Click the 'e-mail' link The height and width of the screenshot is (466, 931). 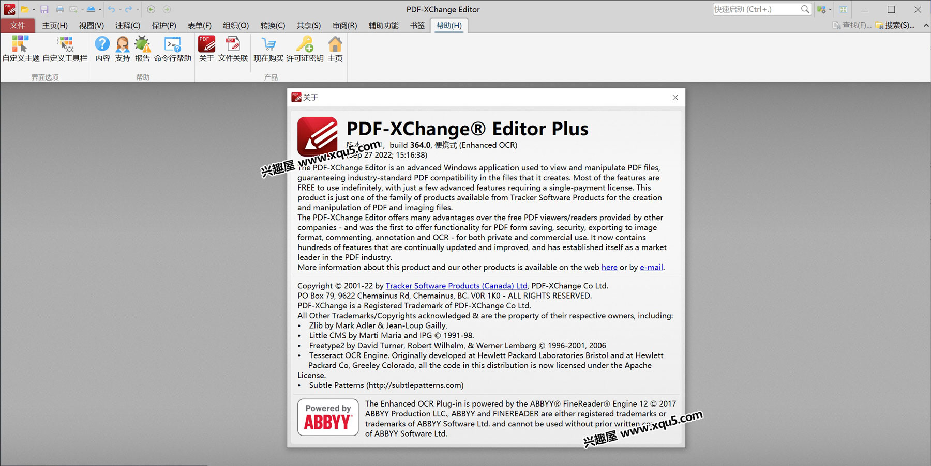pos(651,268)
